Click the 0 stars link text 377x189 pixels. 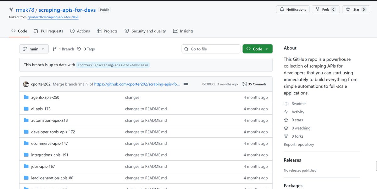(x=297, y=120)
